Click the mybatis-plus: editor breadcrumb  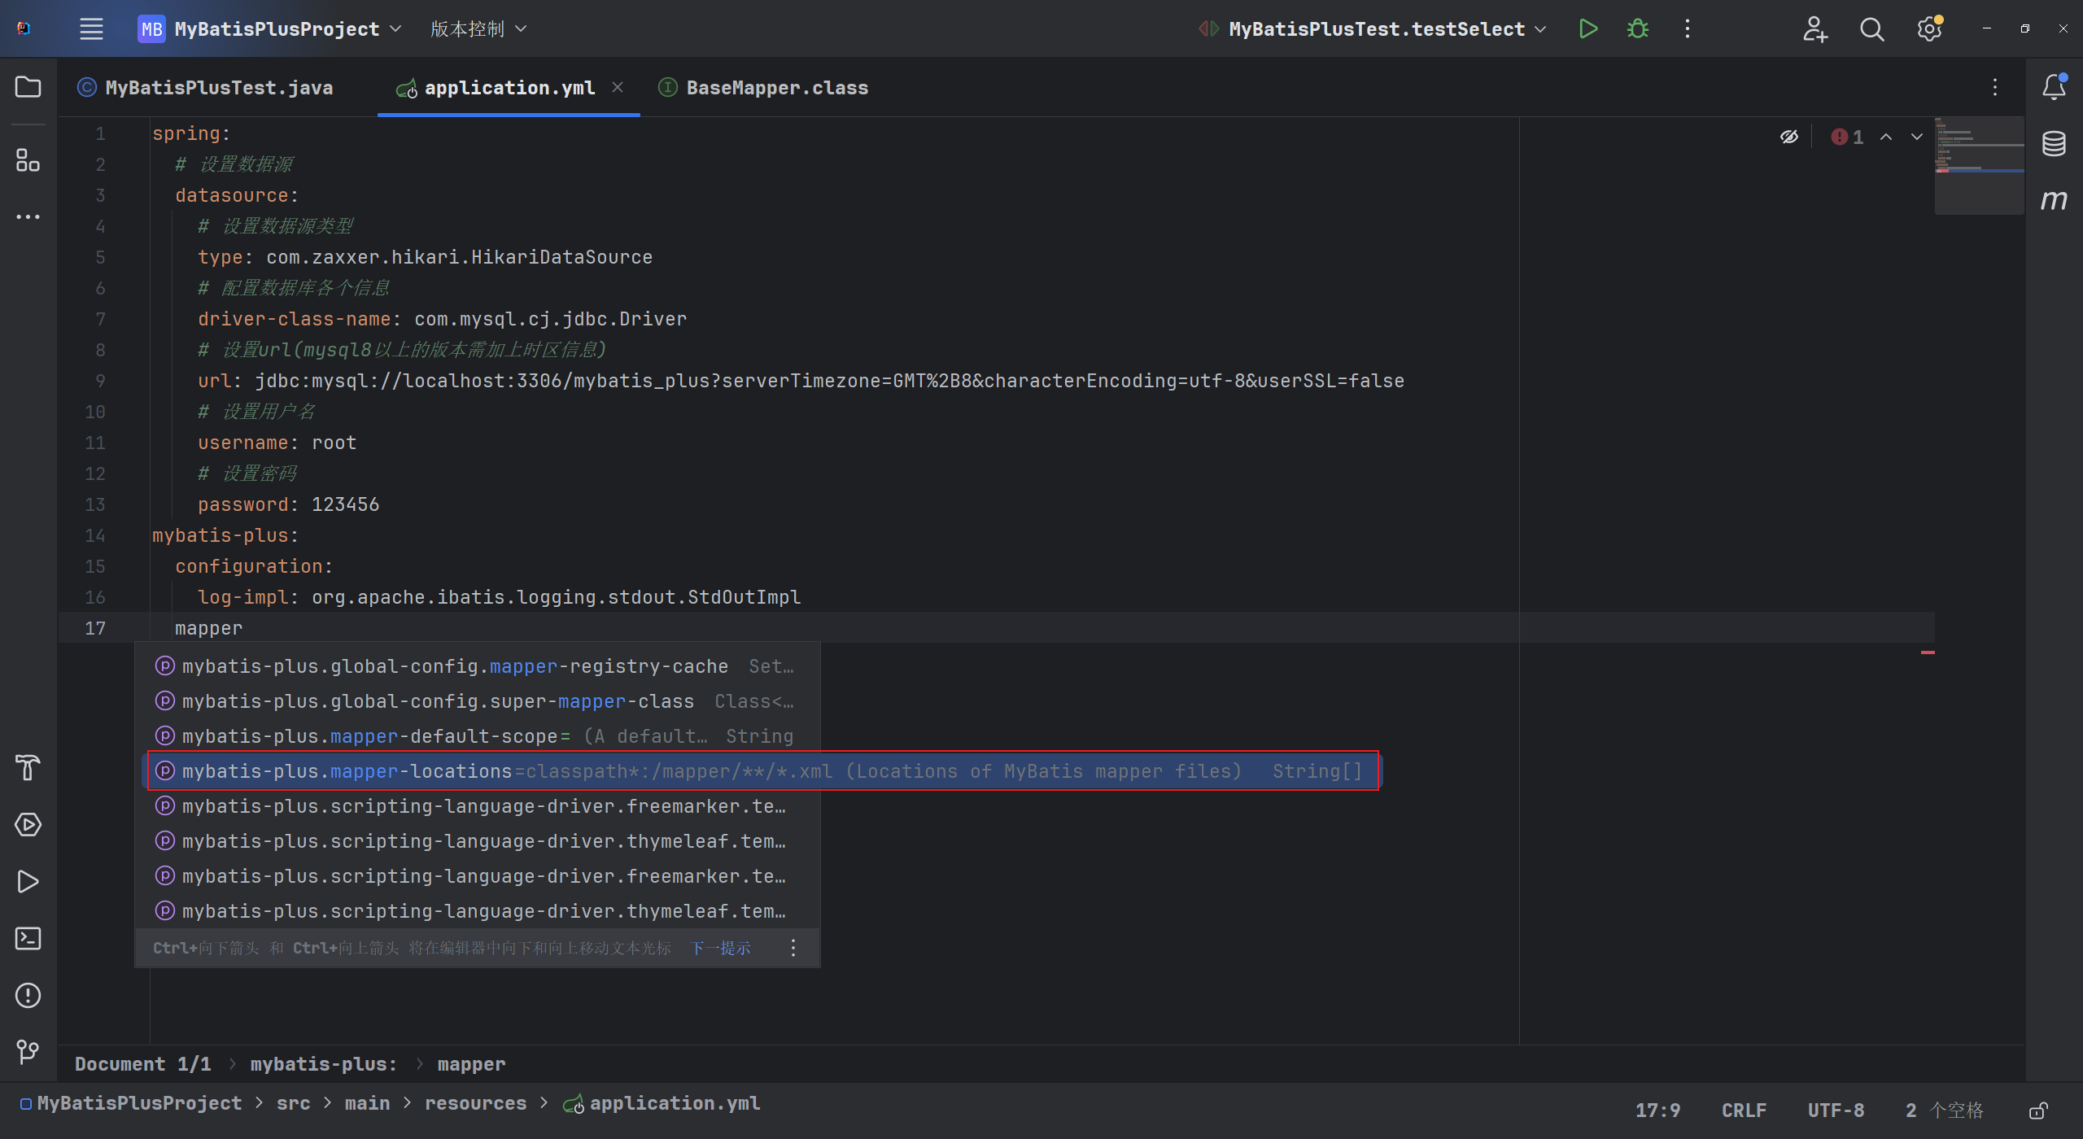pos(324,1064)
